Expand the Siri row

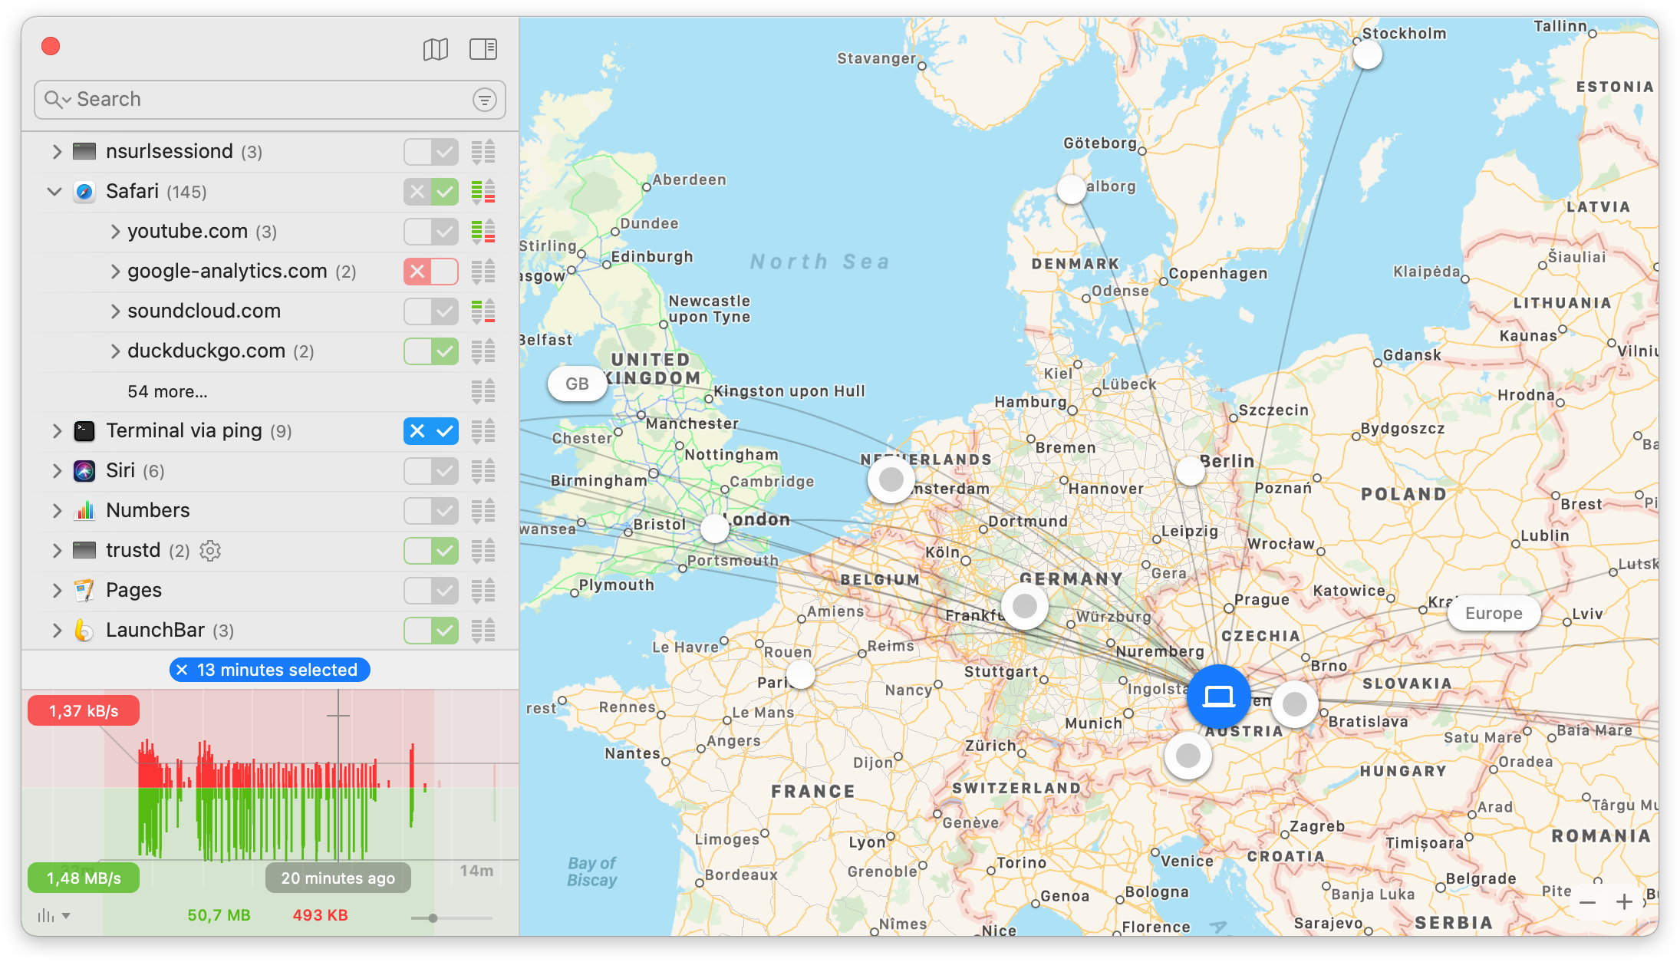coord(56,471)
